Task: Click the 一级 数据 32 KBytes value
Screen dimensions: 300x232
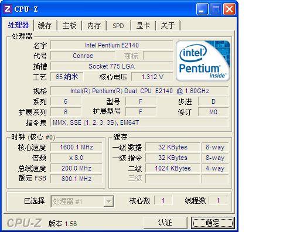Action: pyautogui.click(x=173, y=147)
